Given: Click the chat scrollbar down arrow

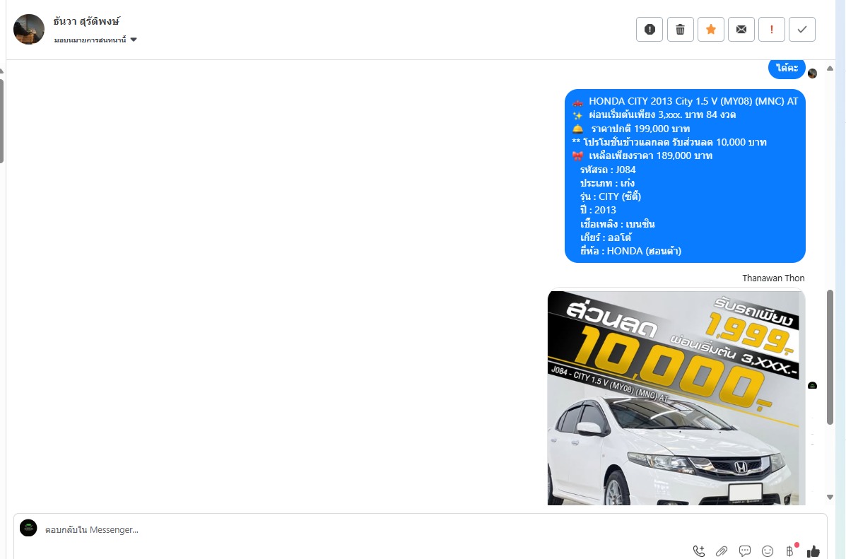Looking at the screenshot, I should coord(830,497).
